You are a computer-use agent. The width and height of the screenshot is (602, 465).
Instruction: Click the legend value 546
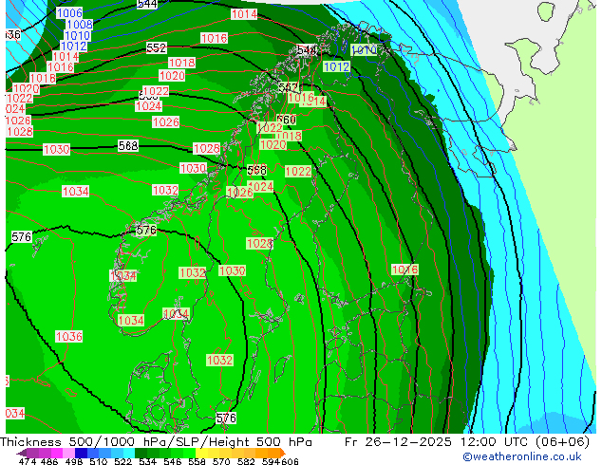[x=173, y=461]
